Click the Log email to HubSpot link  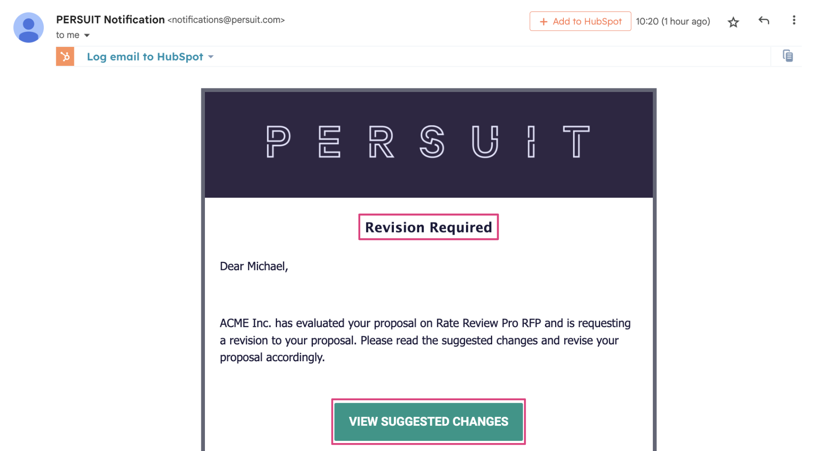click(x=145, y=57)
